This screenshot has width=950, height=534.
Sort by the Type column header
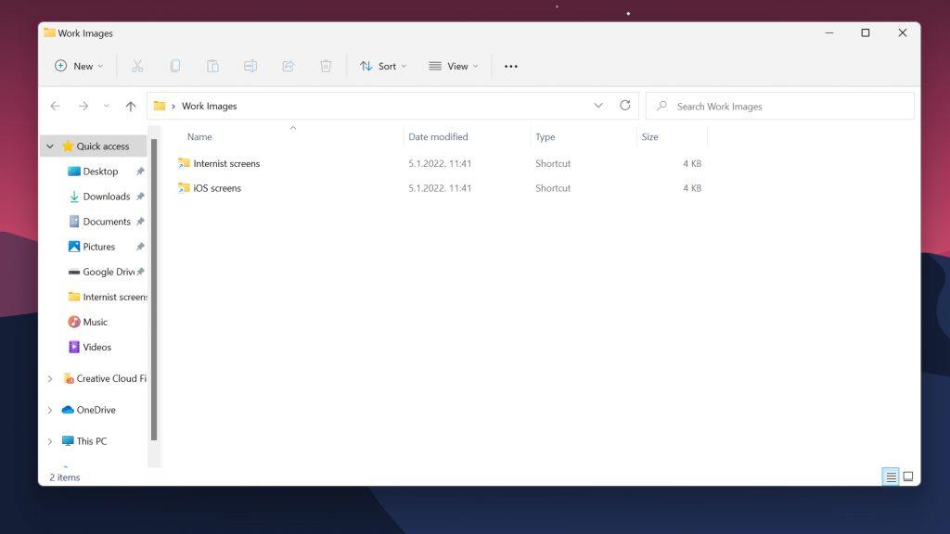[x=545, y=137]
